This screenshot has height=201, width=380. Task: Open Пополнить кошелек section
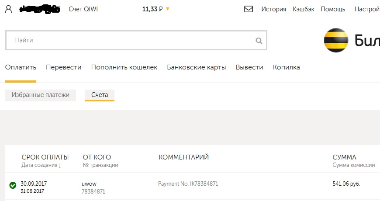point(124,67)
